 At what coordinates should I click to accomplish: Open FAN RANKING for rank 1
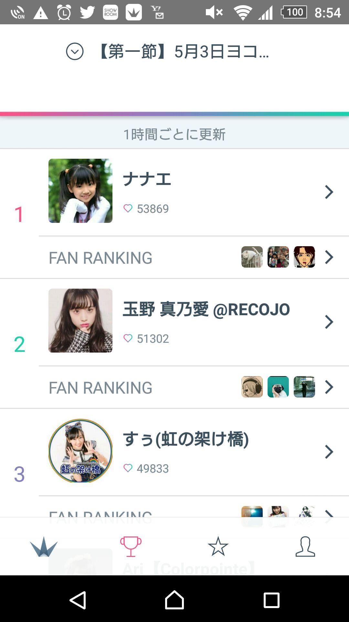click(100, 258)
